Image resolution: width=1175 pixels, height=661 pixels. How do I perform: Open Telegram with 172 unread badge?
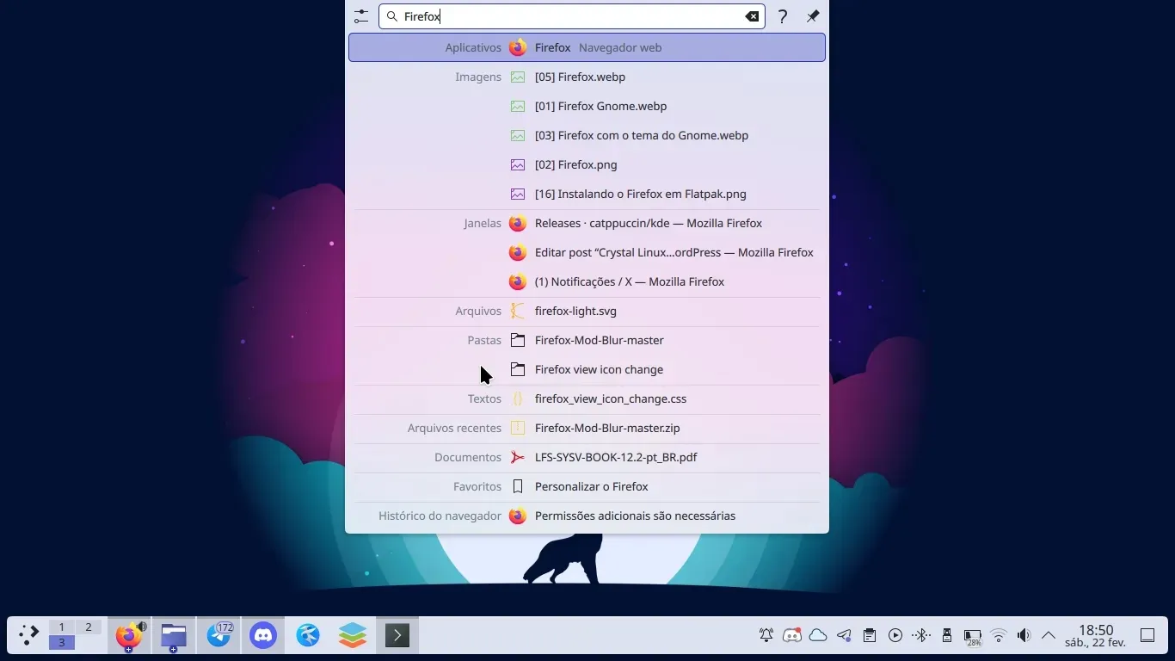pos(218,635)
